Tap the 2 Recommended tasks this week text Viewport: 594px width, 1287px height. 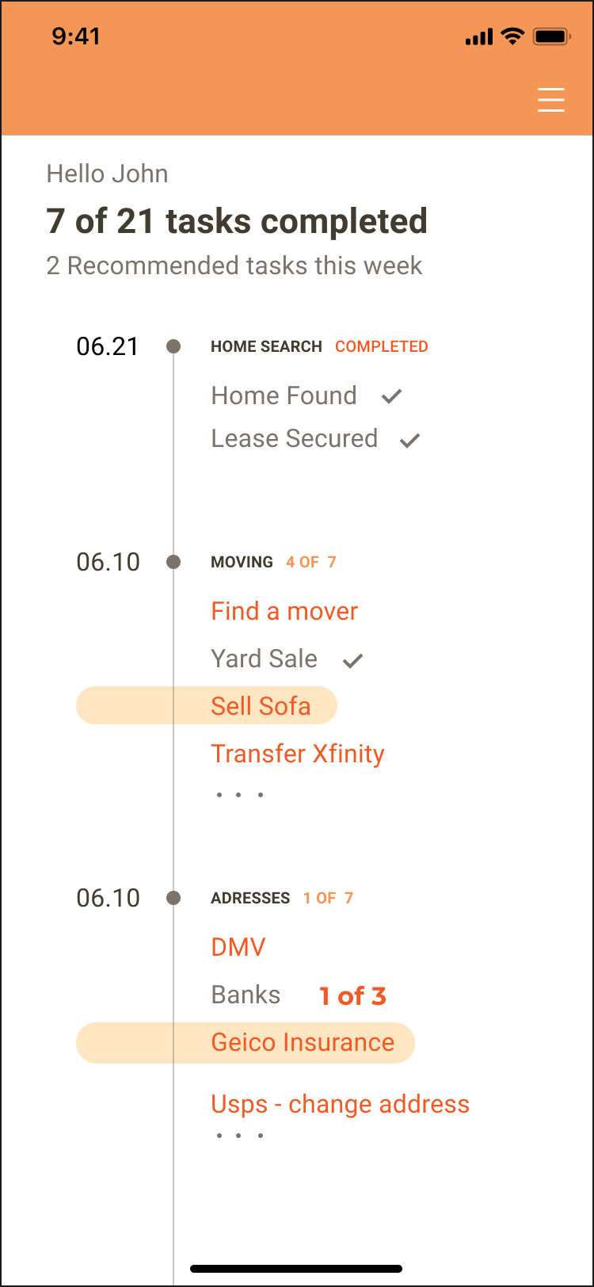tap(234, 265)
